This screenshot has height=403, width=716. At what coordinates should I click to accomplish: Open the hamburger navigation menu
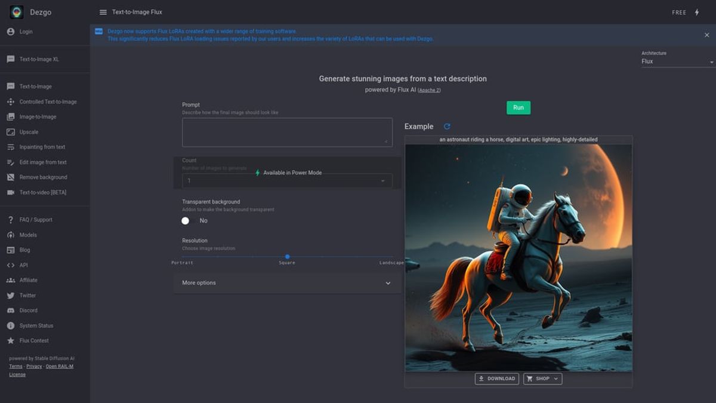(x=103, y=12)
